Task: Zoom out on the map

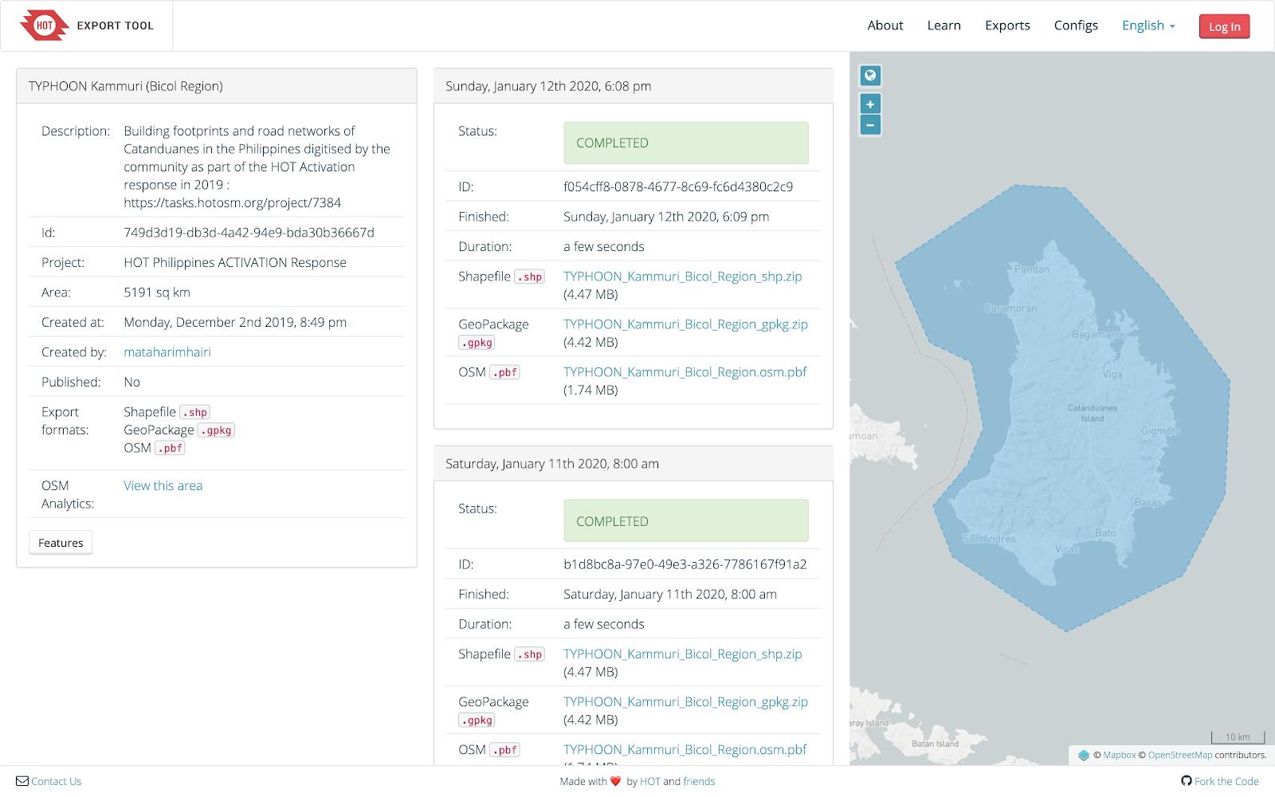Action: tap(870, 125)
